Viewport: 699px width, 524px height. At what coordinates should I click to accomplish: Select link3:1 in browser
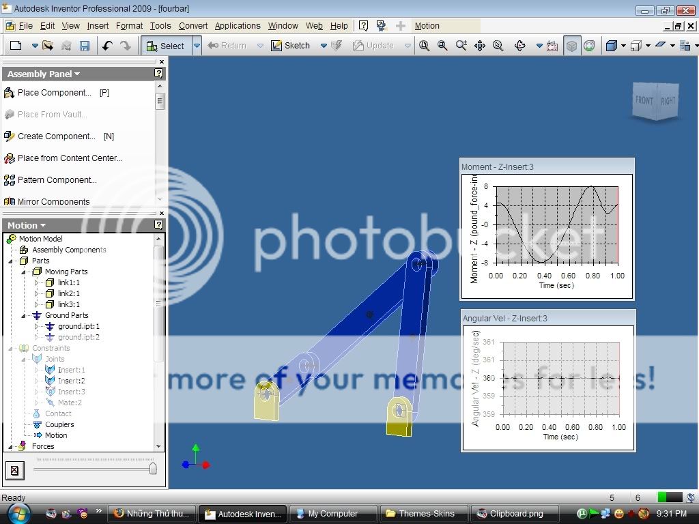click(69, 304)
